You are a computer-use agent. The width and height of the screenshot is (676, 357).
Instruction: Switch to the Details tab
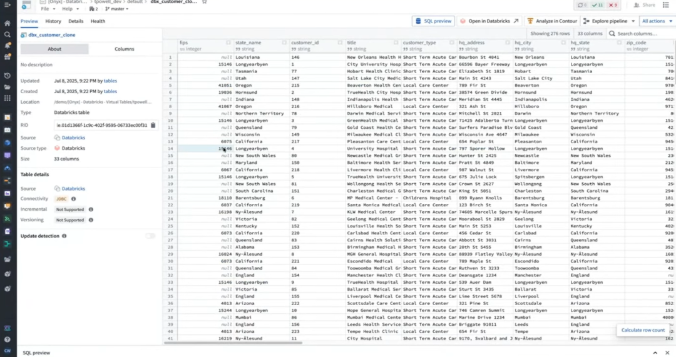[76, 21]
